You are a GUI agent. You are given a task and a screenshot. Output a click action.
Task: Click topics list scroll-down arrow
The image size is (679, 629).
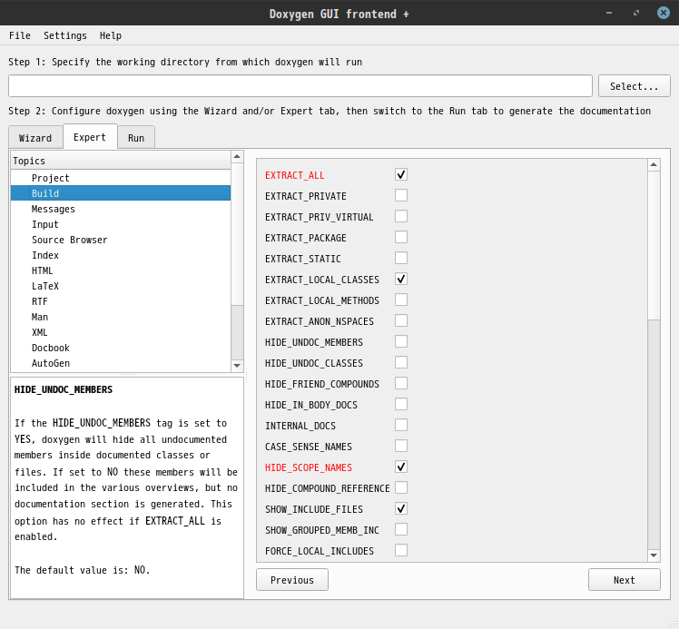coord(237,366)
